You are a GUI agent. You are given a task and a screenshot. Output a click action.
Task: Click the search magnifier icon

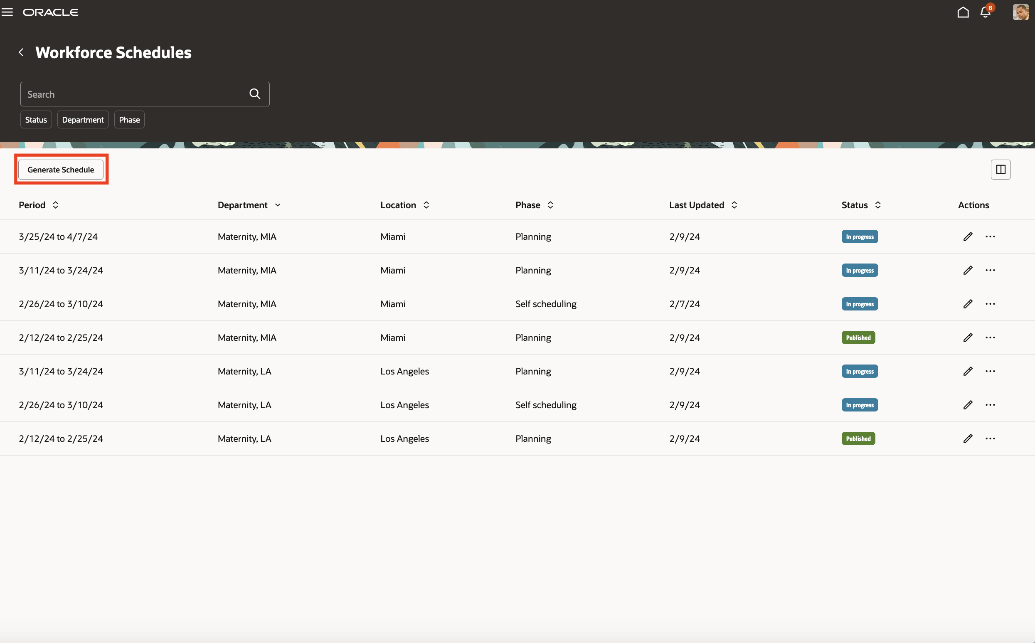coord(255,94)
